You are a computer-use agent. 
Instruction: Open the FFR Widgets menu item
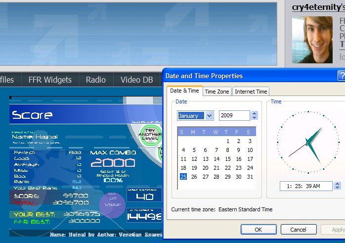tap(50, 80)
